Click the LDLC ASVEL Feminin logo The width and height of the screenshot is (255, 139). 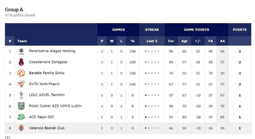(x=21, y=95)
